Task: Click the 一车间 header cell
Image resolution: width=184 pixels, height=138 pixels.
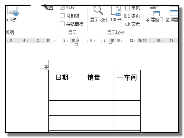Action: click(x=127, y=77)
